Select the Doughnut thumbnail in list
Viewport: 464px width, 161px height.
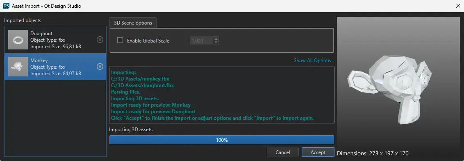point(18,40)
